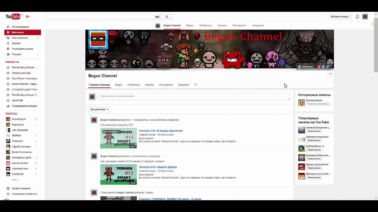The width and height of the screenshot is (378, 212).
Task: Open the account avatar menu in the top right
Action: [365, 16]
